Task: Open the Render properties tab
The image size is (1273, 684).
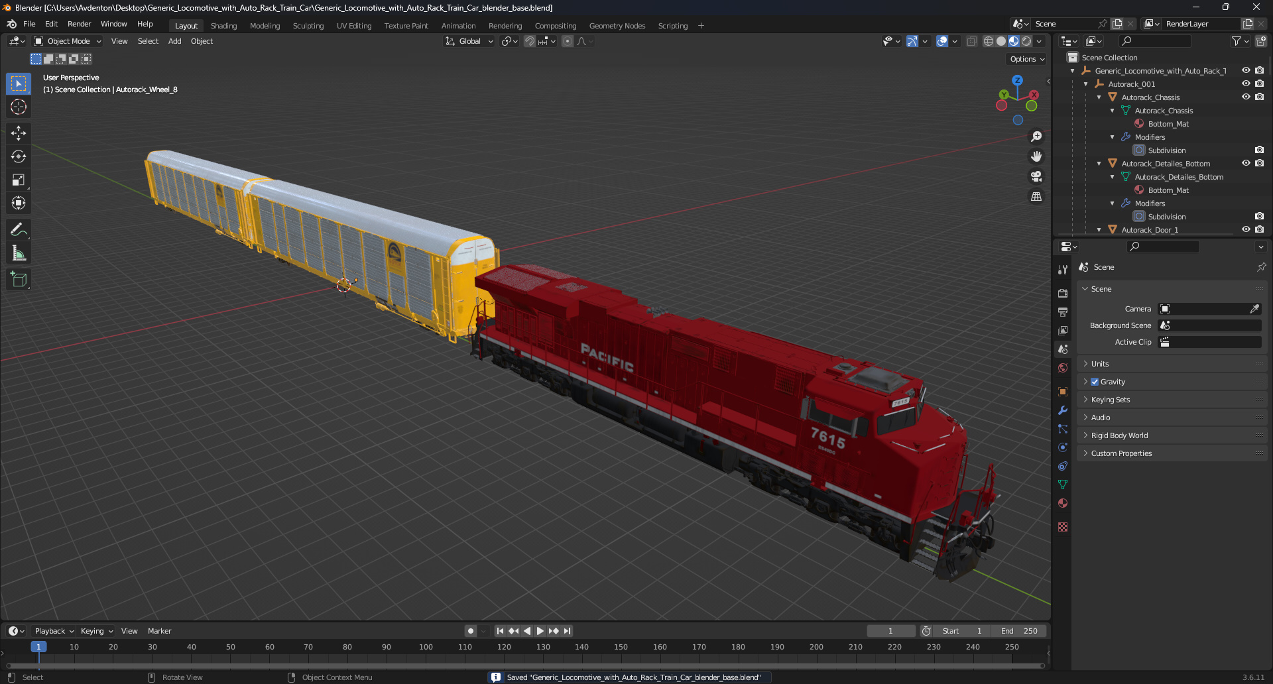Action: click(x=1063, y=294)
